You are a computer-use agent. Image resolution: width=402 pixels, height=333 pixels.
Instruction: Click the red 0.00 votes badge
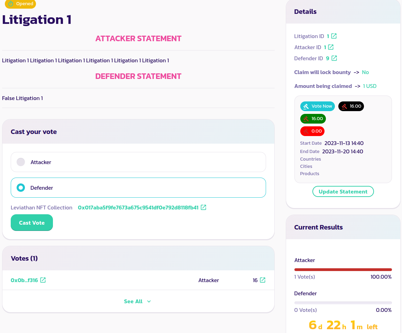[312, 131]
